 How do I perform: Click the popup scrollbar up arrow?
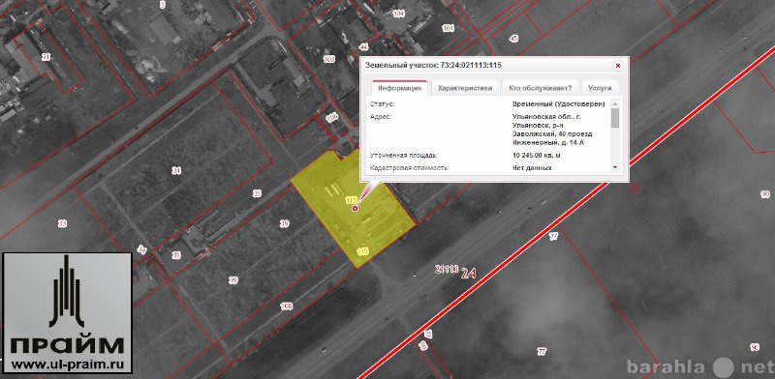tap(615, 103)
